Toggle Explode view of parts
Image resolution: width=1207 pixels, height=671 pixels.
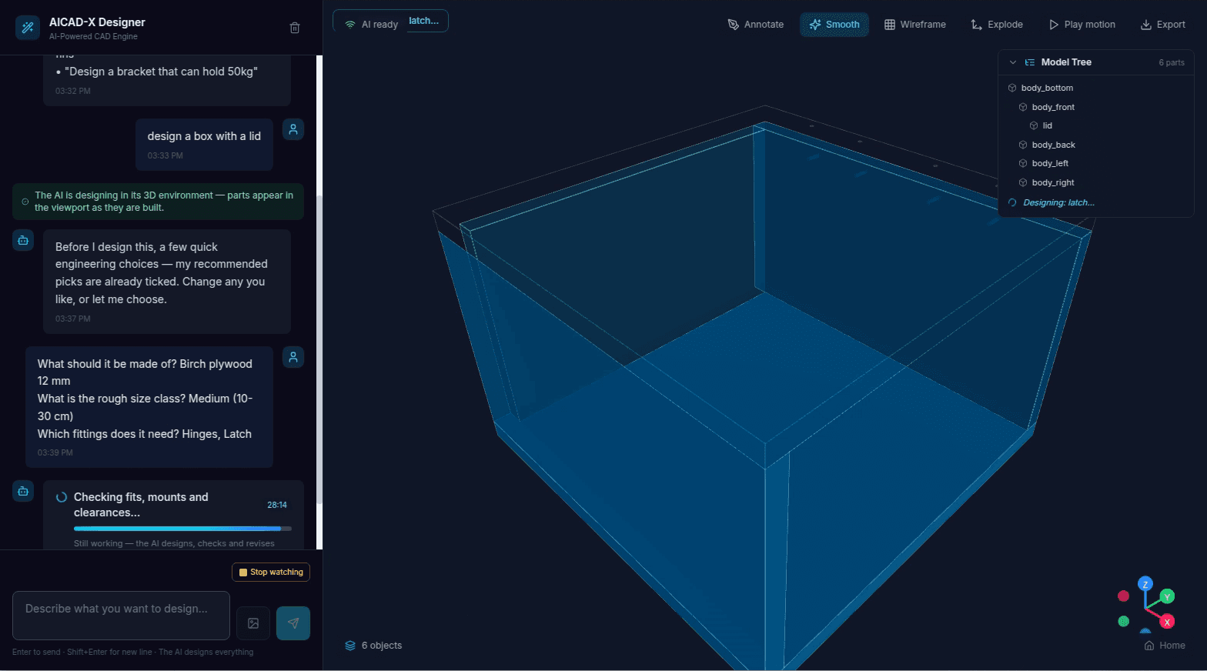[x=997, y=25]
